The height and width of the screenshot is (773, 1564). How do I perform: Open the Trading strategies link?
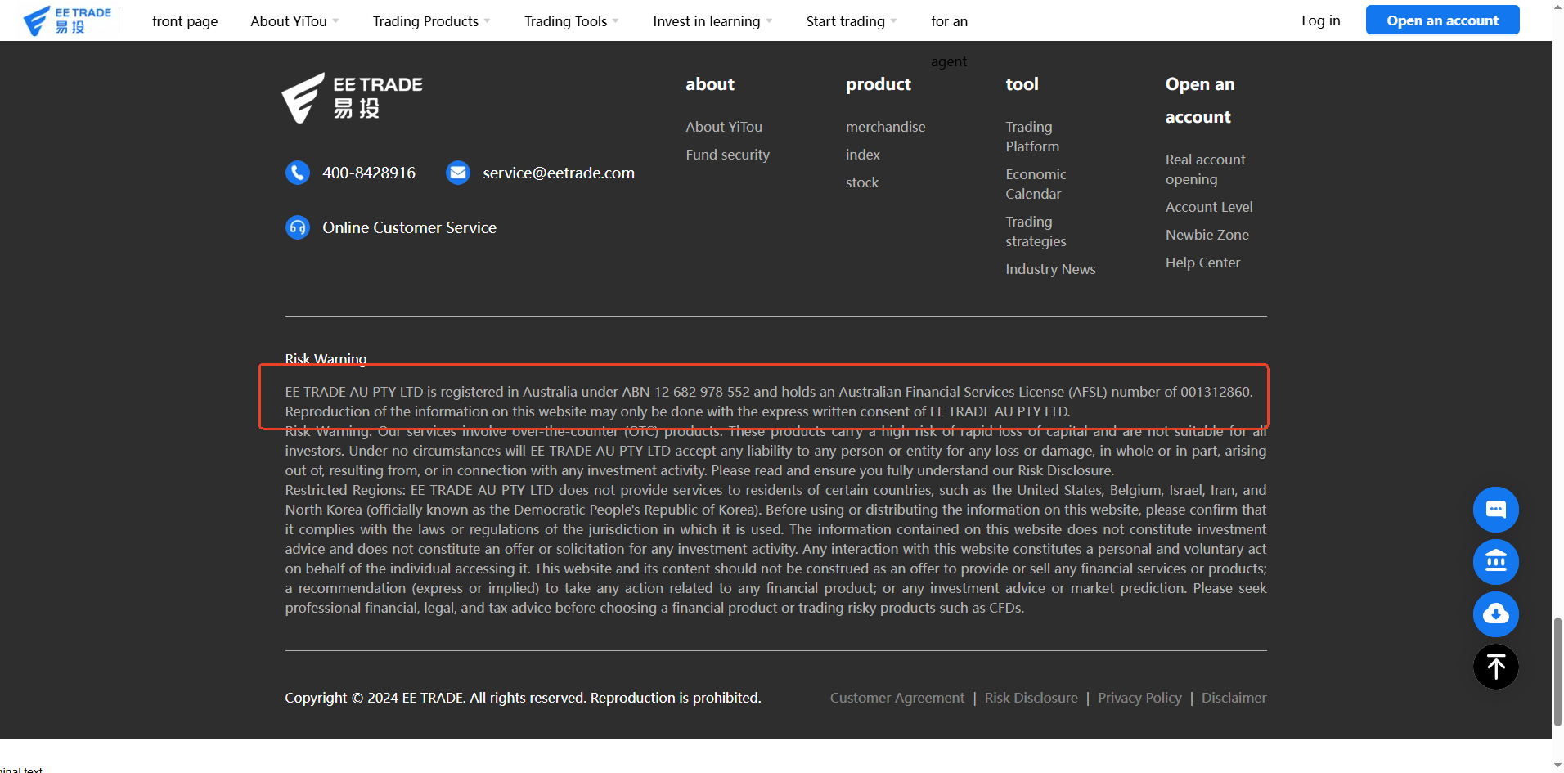tap(1036, 231)
